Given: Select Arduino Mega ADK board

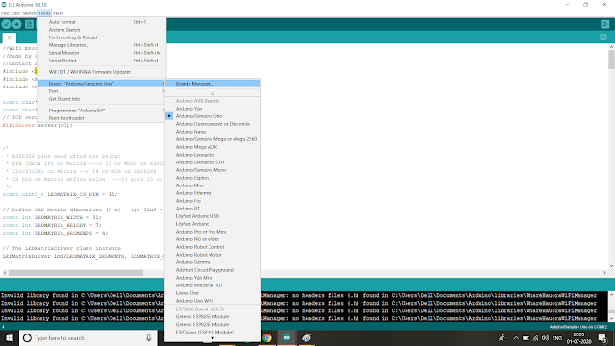Looking at the screenshot, I should pos(213,147).
